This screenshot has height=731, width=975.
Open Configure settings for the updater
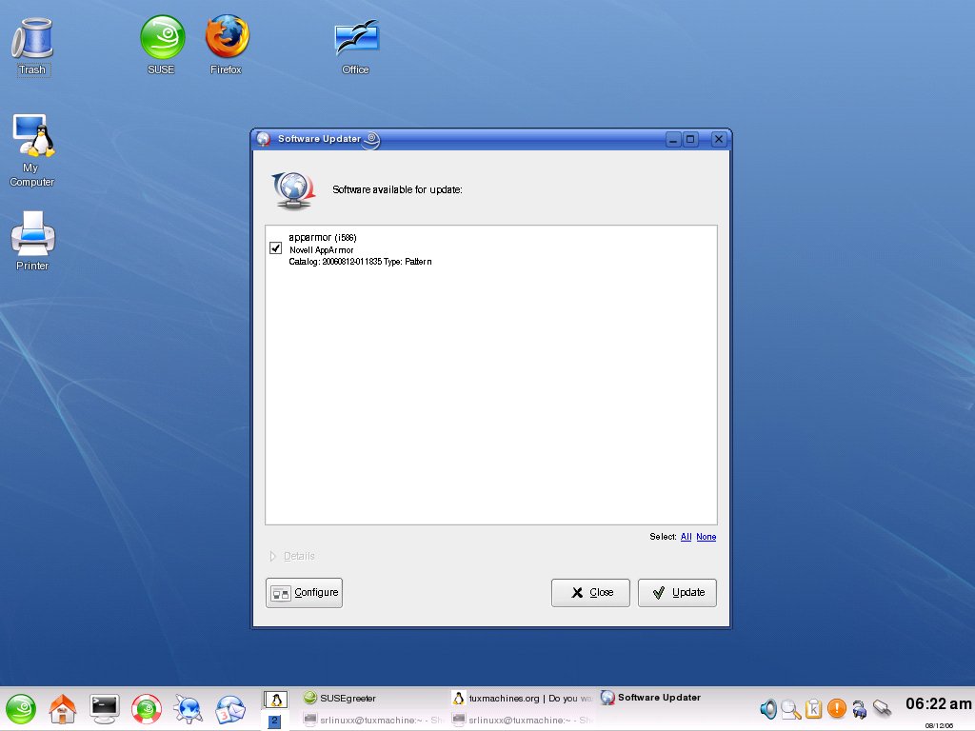click(304, 592)
